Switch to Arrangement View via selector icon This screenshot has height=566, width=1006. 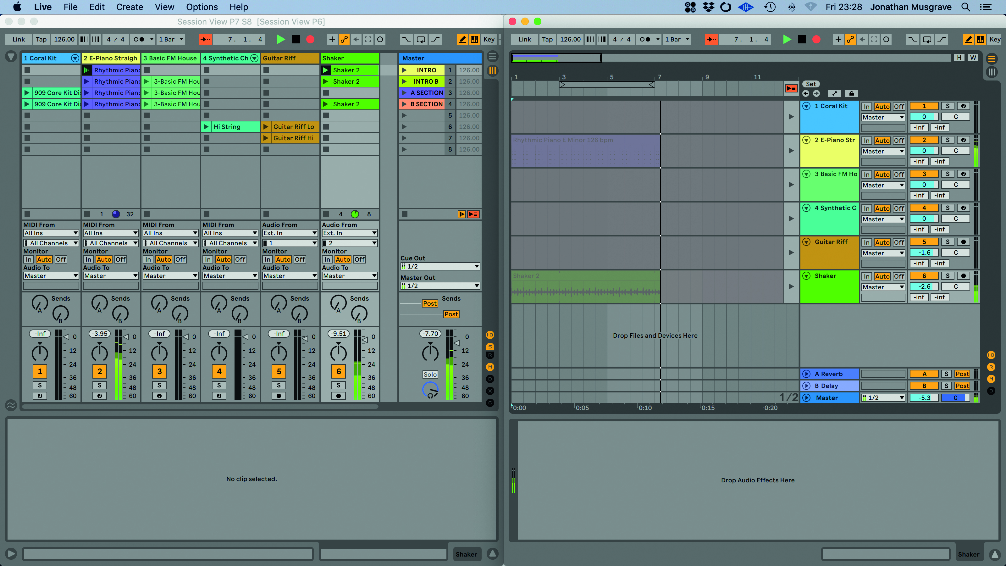pyautogui.click(x=492, y=57)
